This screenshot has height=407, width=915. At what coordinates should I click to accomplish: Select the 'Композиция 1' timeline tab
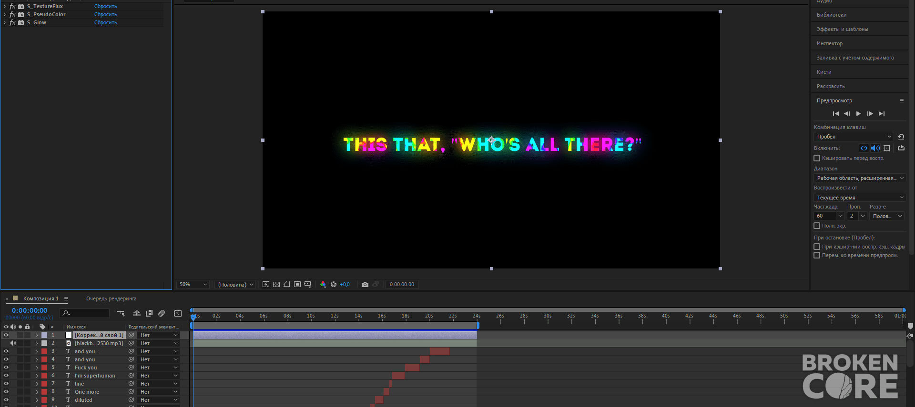[41, 298]
